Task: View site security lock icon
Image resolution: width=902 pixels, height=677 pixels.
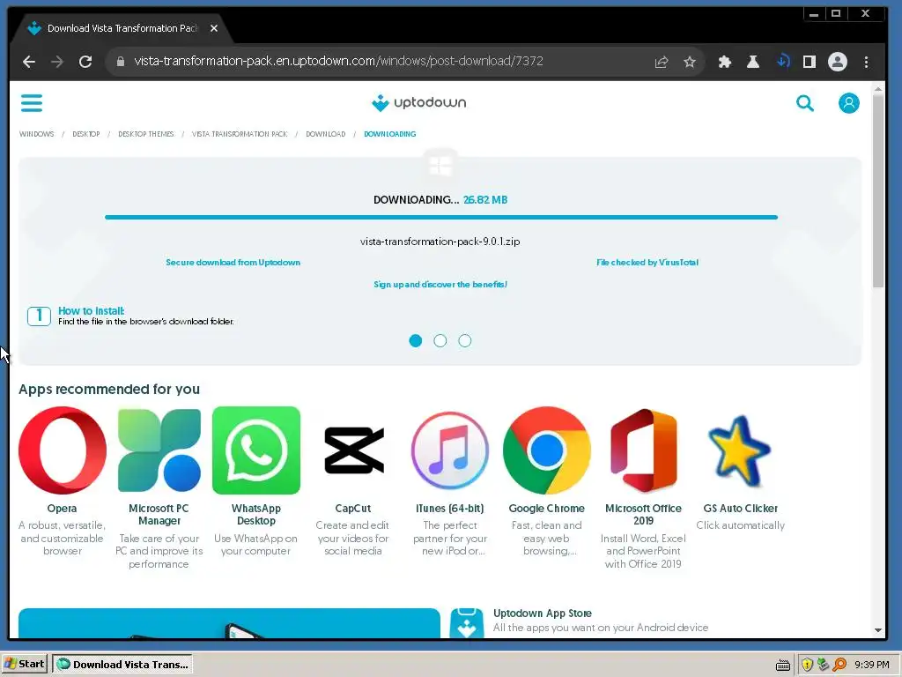Action: [x=120, y=61]
